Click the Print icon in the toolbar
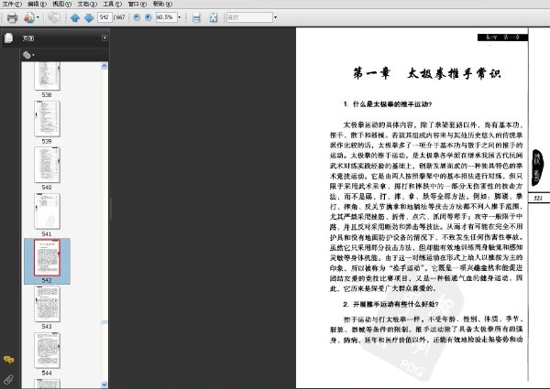The height and width of the screenshot is (389, 550). (12, 17)
